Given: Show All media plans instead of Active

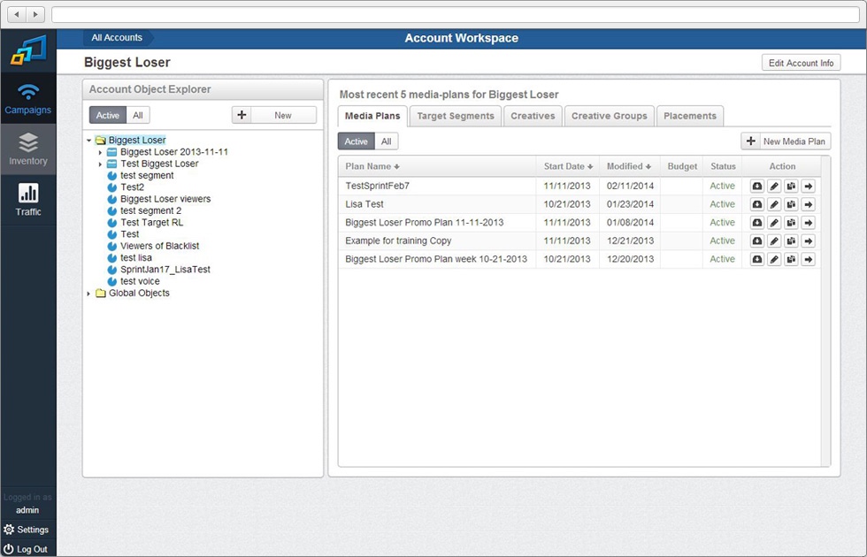Looking at the screenshot, I should pos(386,141).
